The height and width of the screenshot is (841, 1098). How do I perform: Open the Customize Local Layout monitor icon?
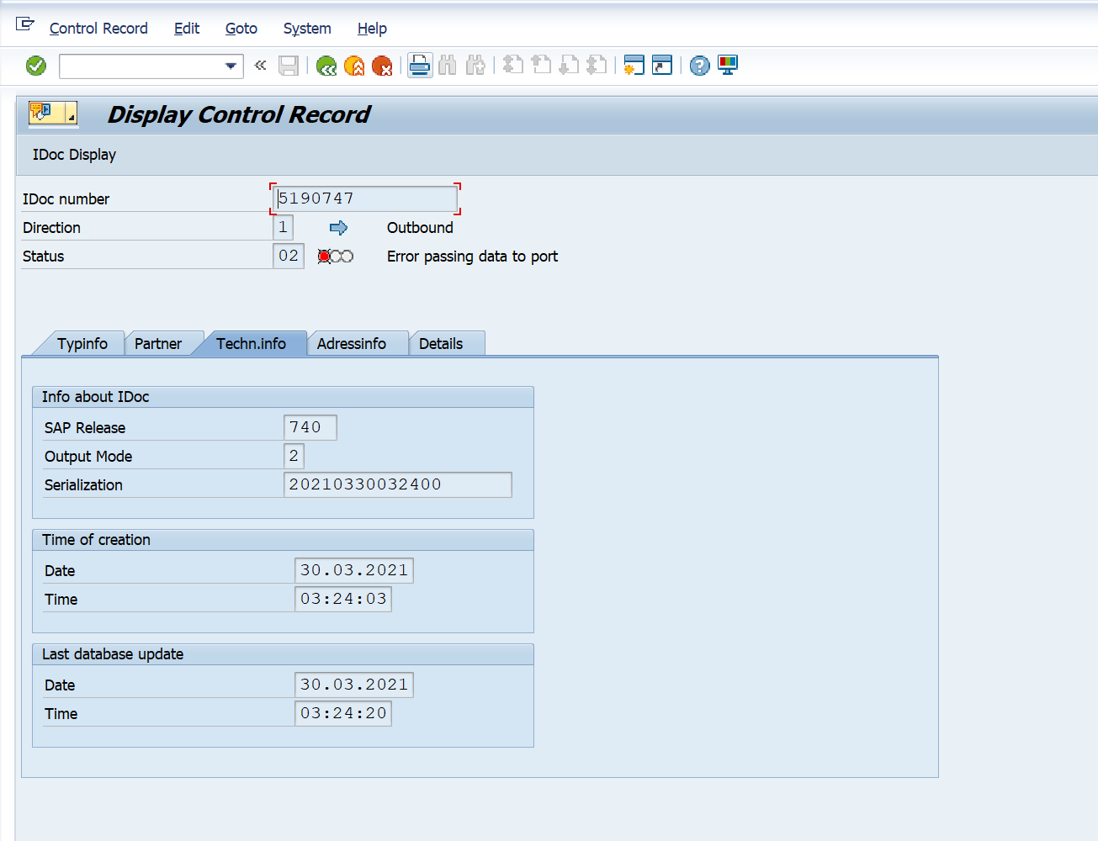pos(728,66)
